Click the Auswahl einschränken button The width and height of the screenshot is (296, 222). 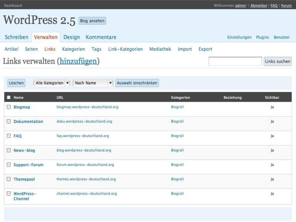[x=137, y=83]
